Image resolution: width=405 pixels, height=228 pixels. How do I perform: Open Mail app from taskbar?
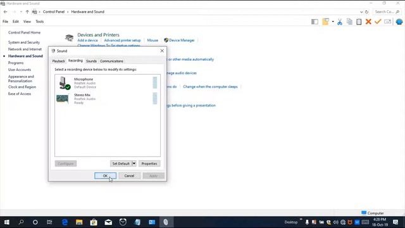pos(108,222)
